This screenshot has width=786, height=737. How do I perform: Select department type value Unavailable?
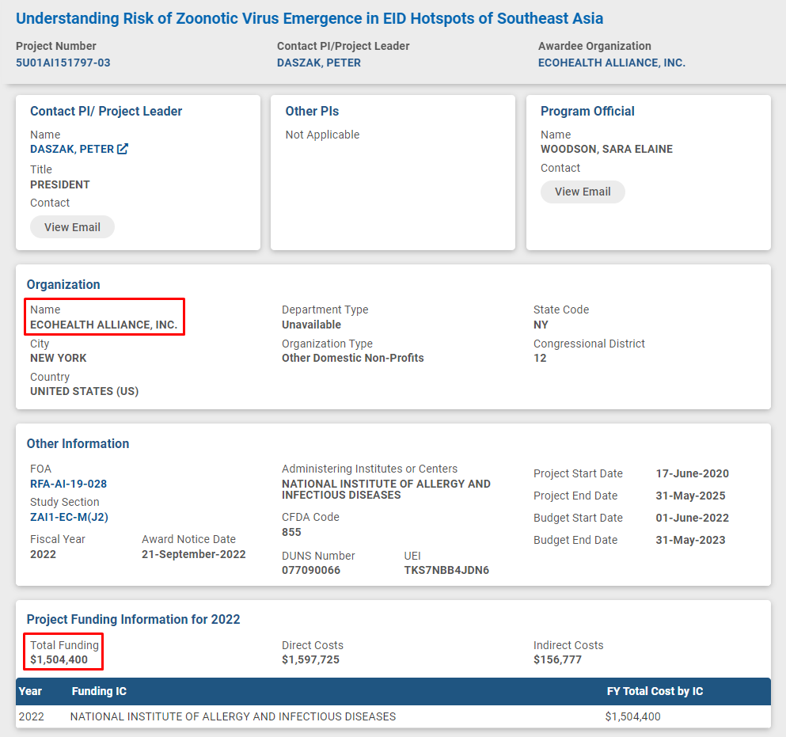pyautogui.click(x=311, y=325)
